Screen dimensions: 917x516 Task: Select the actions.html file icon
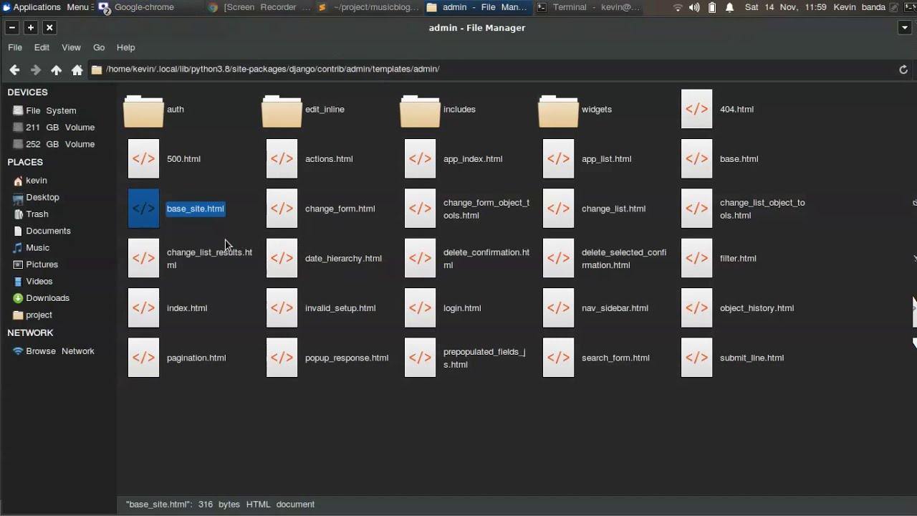(282, 159)
